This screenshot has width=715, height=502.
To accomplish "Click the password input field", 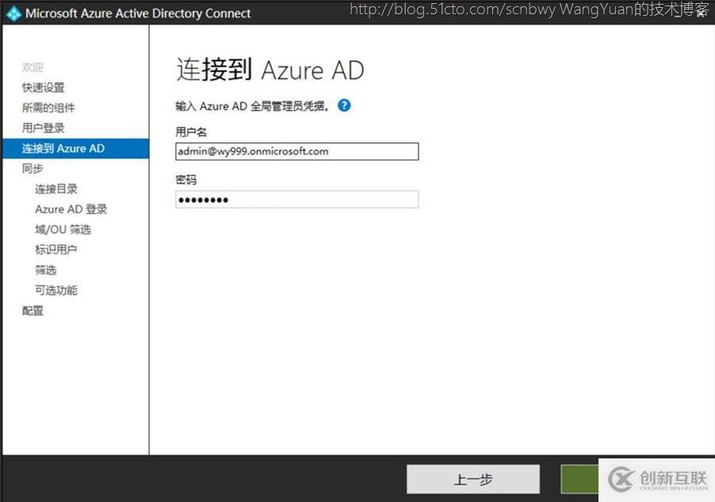I will tap(296, 199).
